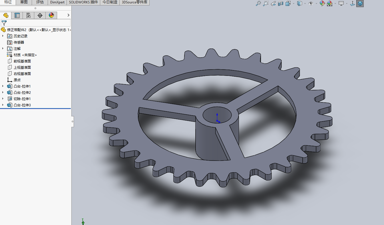Click the Display Style icon
This screenshot has height=225, width=384.
click(299, 3)
